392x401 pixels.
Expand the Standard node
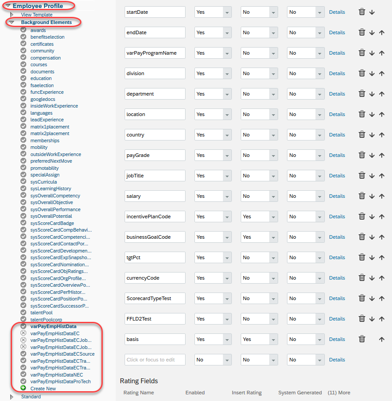coord(12,397)
